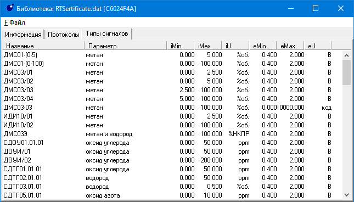The height and width of the screenshot is (202, 354).
Task: Click 'метан и водород' parameter cell
Action: pos(109,134)
